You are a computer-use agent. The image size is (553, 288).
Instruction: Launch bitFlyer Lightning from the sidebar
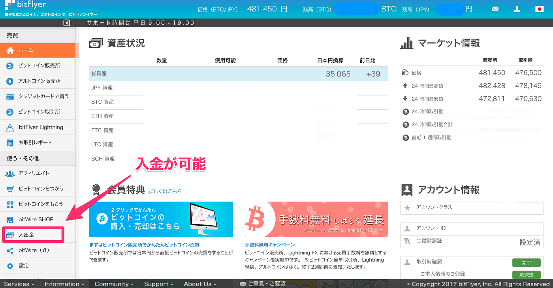pyautogui.click(x=38, y=127)
